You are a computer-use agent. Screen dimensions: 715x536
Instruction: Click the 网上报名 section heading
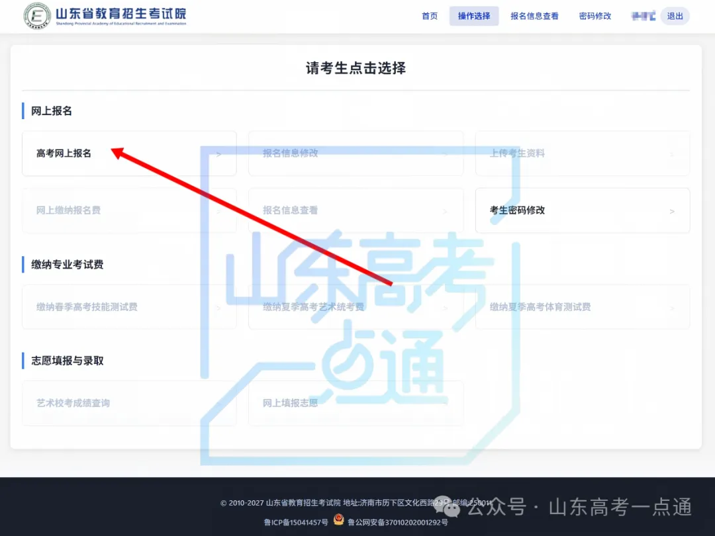[52, 111]
